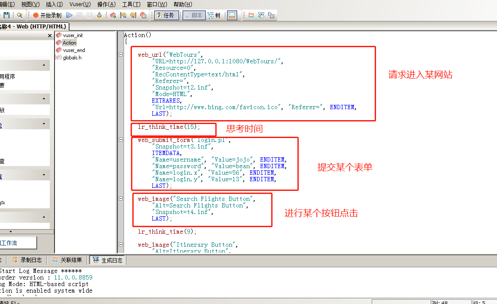Open the 工具(T) menu

pyautogui.click(x=131, y=4)
